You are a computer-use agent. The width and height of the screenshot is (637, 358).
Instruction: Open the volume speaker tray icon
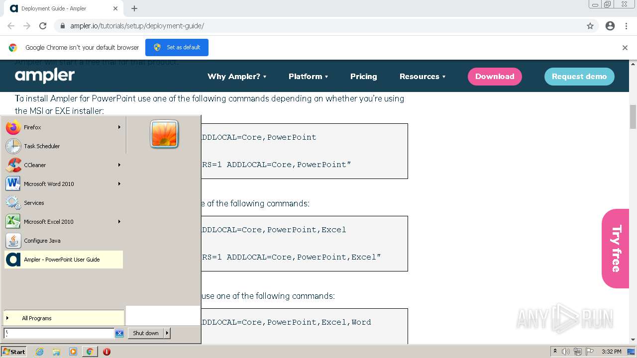tap(566, 352)
